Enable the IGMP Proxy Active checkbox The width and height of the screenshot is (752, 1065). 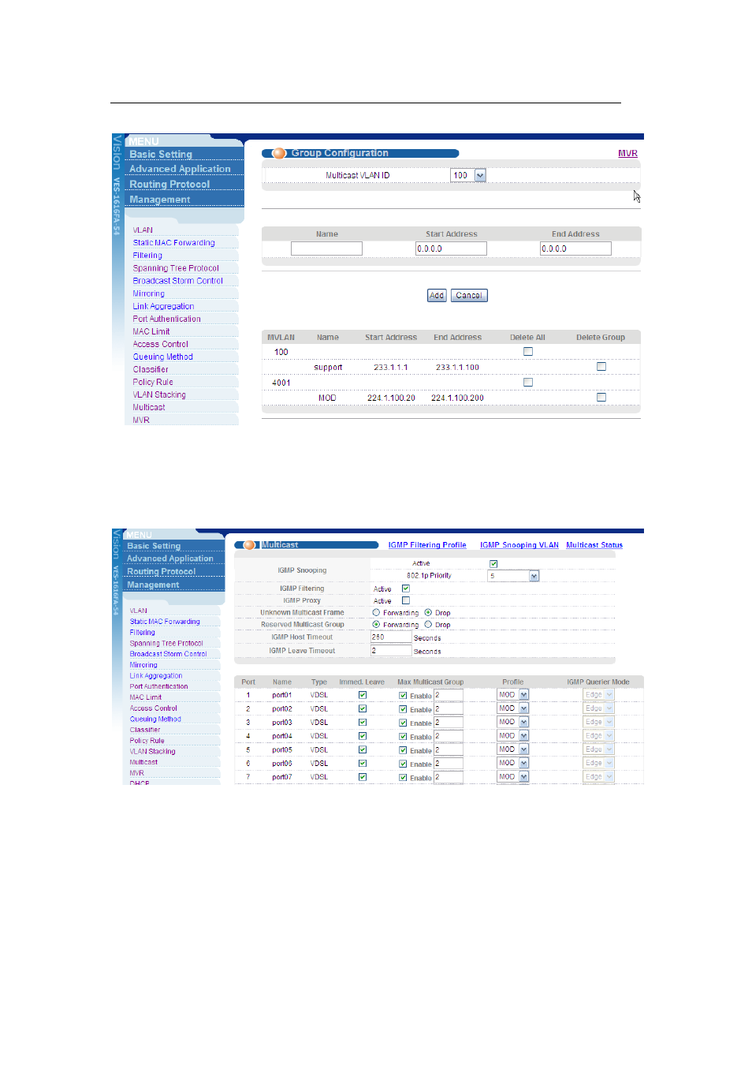(406, 601)
